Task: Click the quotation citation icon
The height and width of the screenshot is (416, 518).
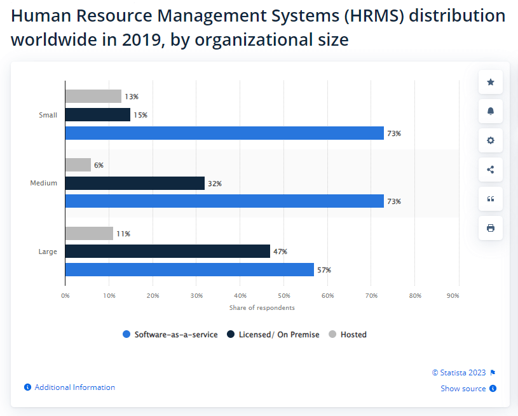Action: coord(490,199)
